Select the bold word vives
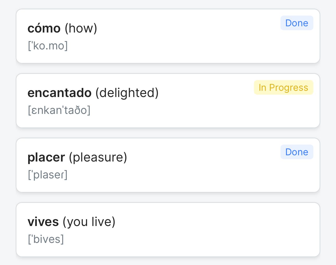Viewport: 336px width, 265px height. [43, 222]
